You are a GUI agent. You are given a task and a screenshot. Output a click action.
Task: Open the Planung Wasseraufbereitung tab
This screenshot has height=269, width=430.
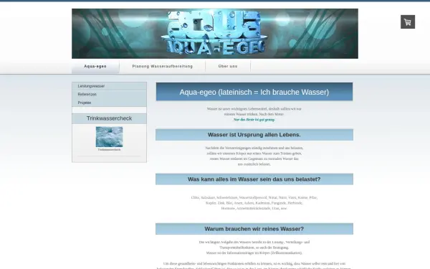point(163,67)
